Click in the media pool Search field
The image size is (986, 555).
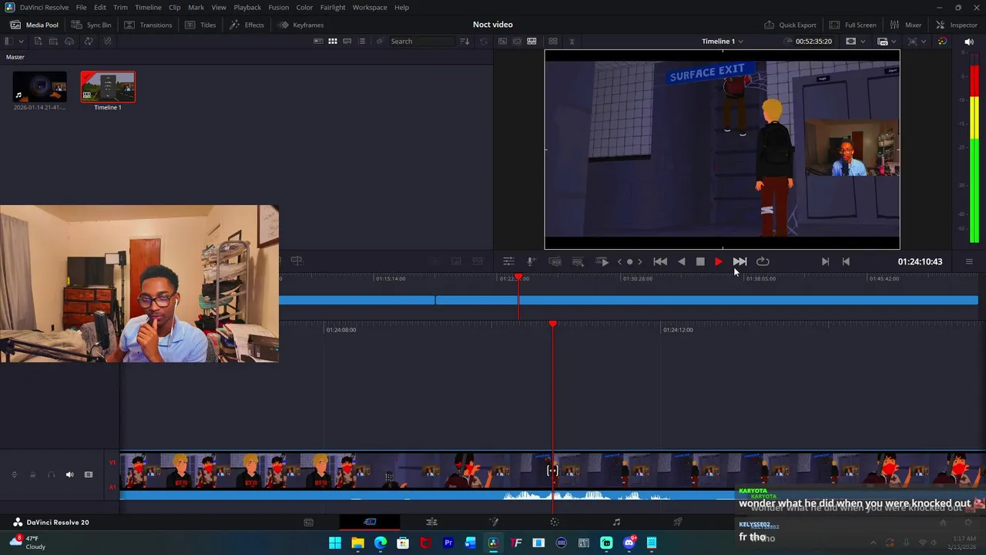pyautogui.click(x=423, y=41)
